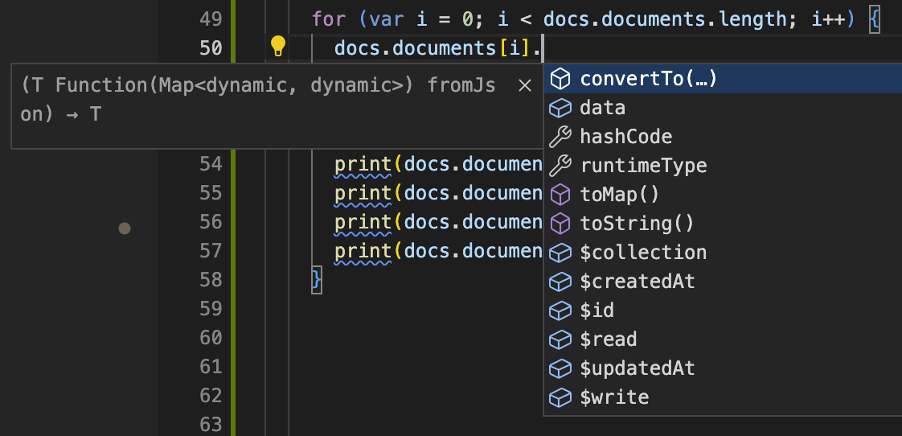The image size is (902, 436).
Task: Click line number 60 in the gutter
Action: (x=211, y=338)
